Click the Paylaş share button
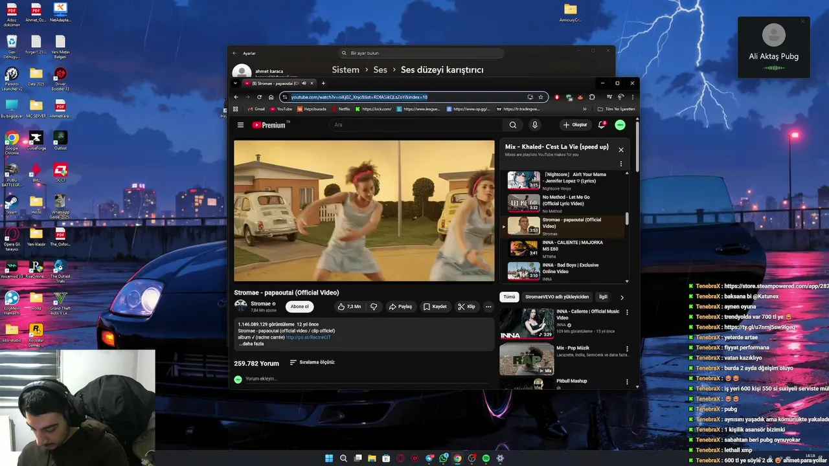829x466 pixels. pos(400,307)
